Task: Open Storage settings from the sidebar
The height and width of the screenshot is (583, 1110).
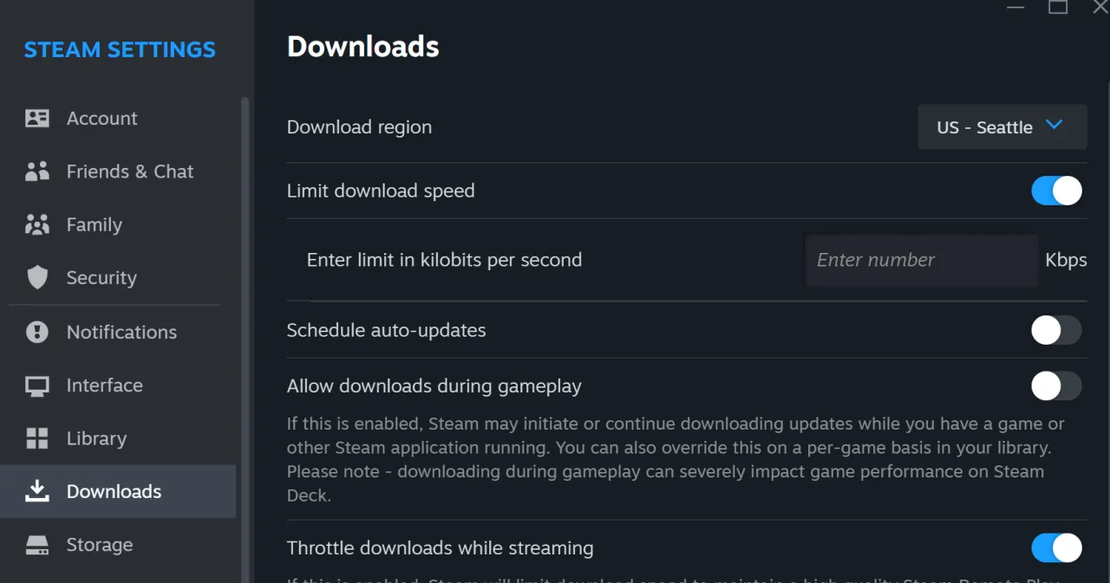Action: point(99,545)
